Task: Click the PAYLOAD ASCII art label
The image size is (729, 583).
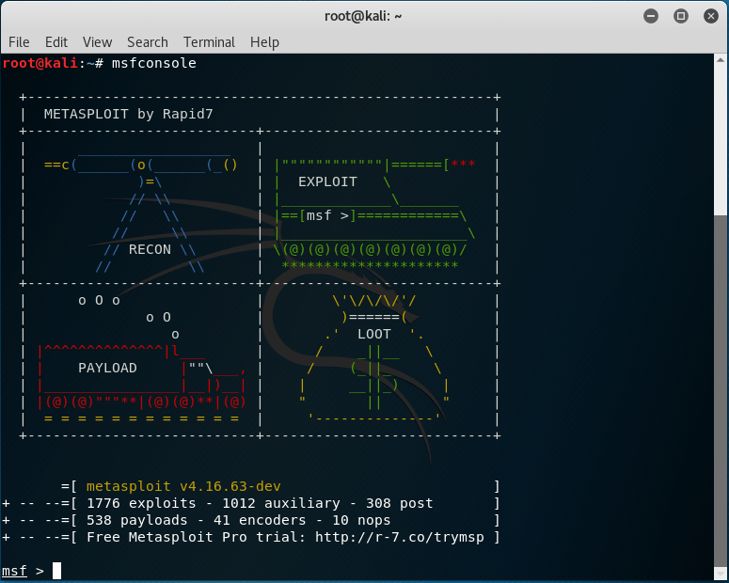Action: 107,368
